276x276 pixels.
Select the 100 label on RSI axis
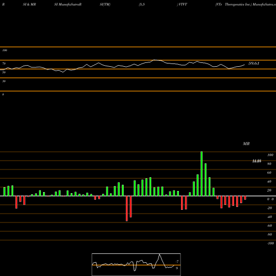pyautogui.click(x=4, y=50)
